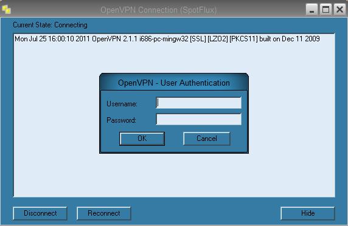Reconnect the VPN session
Image resolution: width=348 pixels, height=226 pixels.
coord(104,213)
